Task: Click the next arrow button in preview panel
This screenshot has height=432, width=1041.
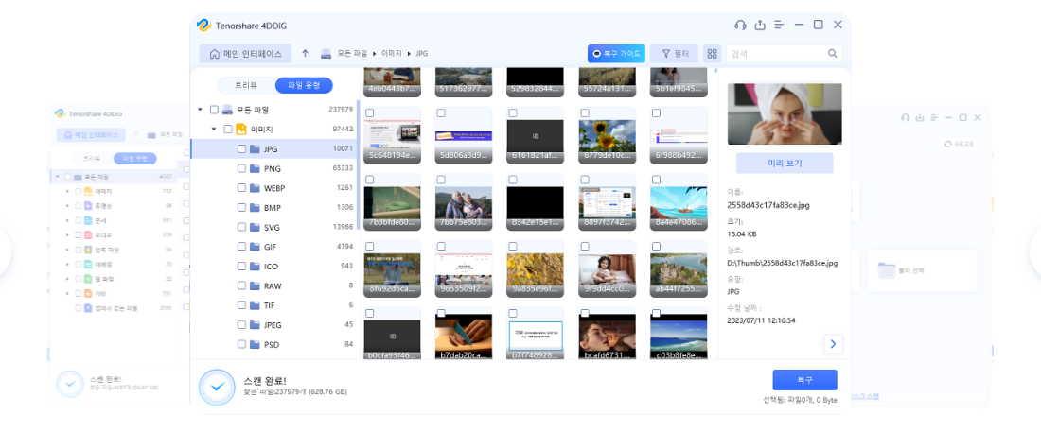Action: [833, 344]
